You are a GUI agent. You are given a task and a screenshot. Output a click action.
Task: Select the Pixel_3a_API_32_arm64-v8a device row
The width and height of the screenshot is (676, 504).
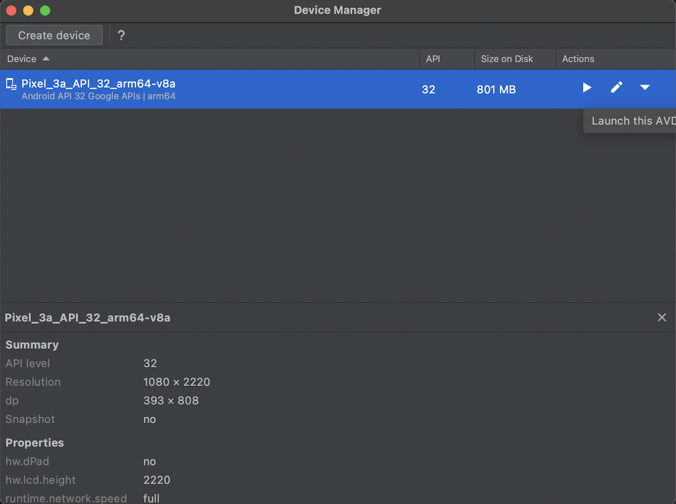pos(338,89)
